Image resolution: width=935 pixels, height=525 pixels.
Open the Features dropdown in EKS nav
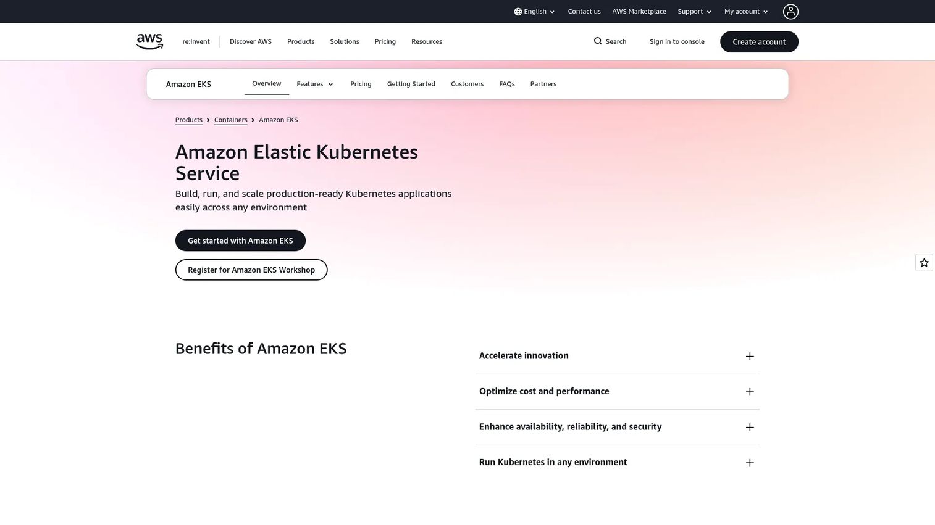click(315, 84)
